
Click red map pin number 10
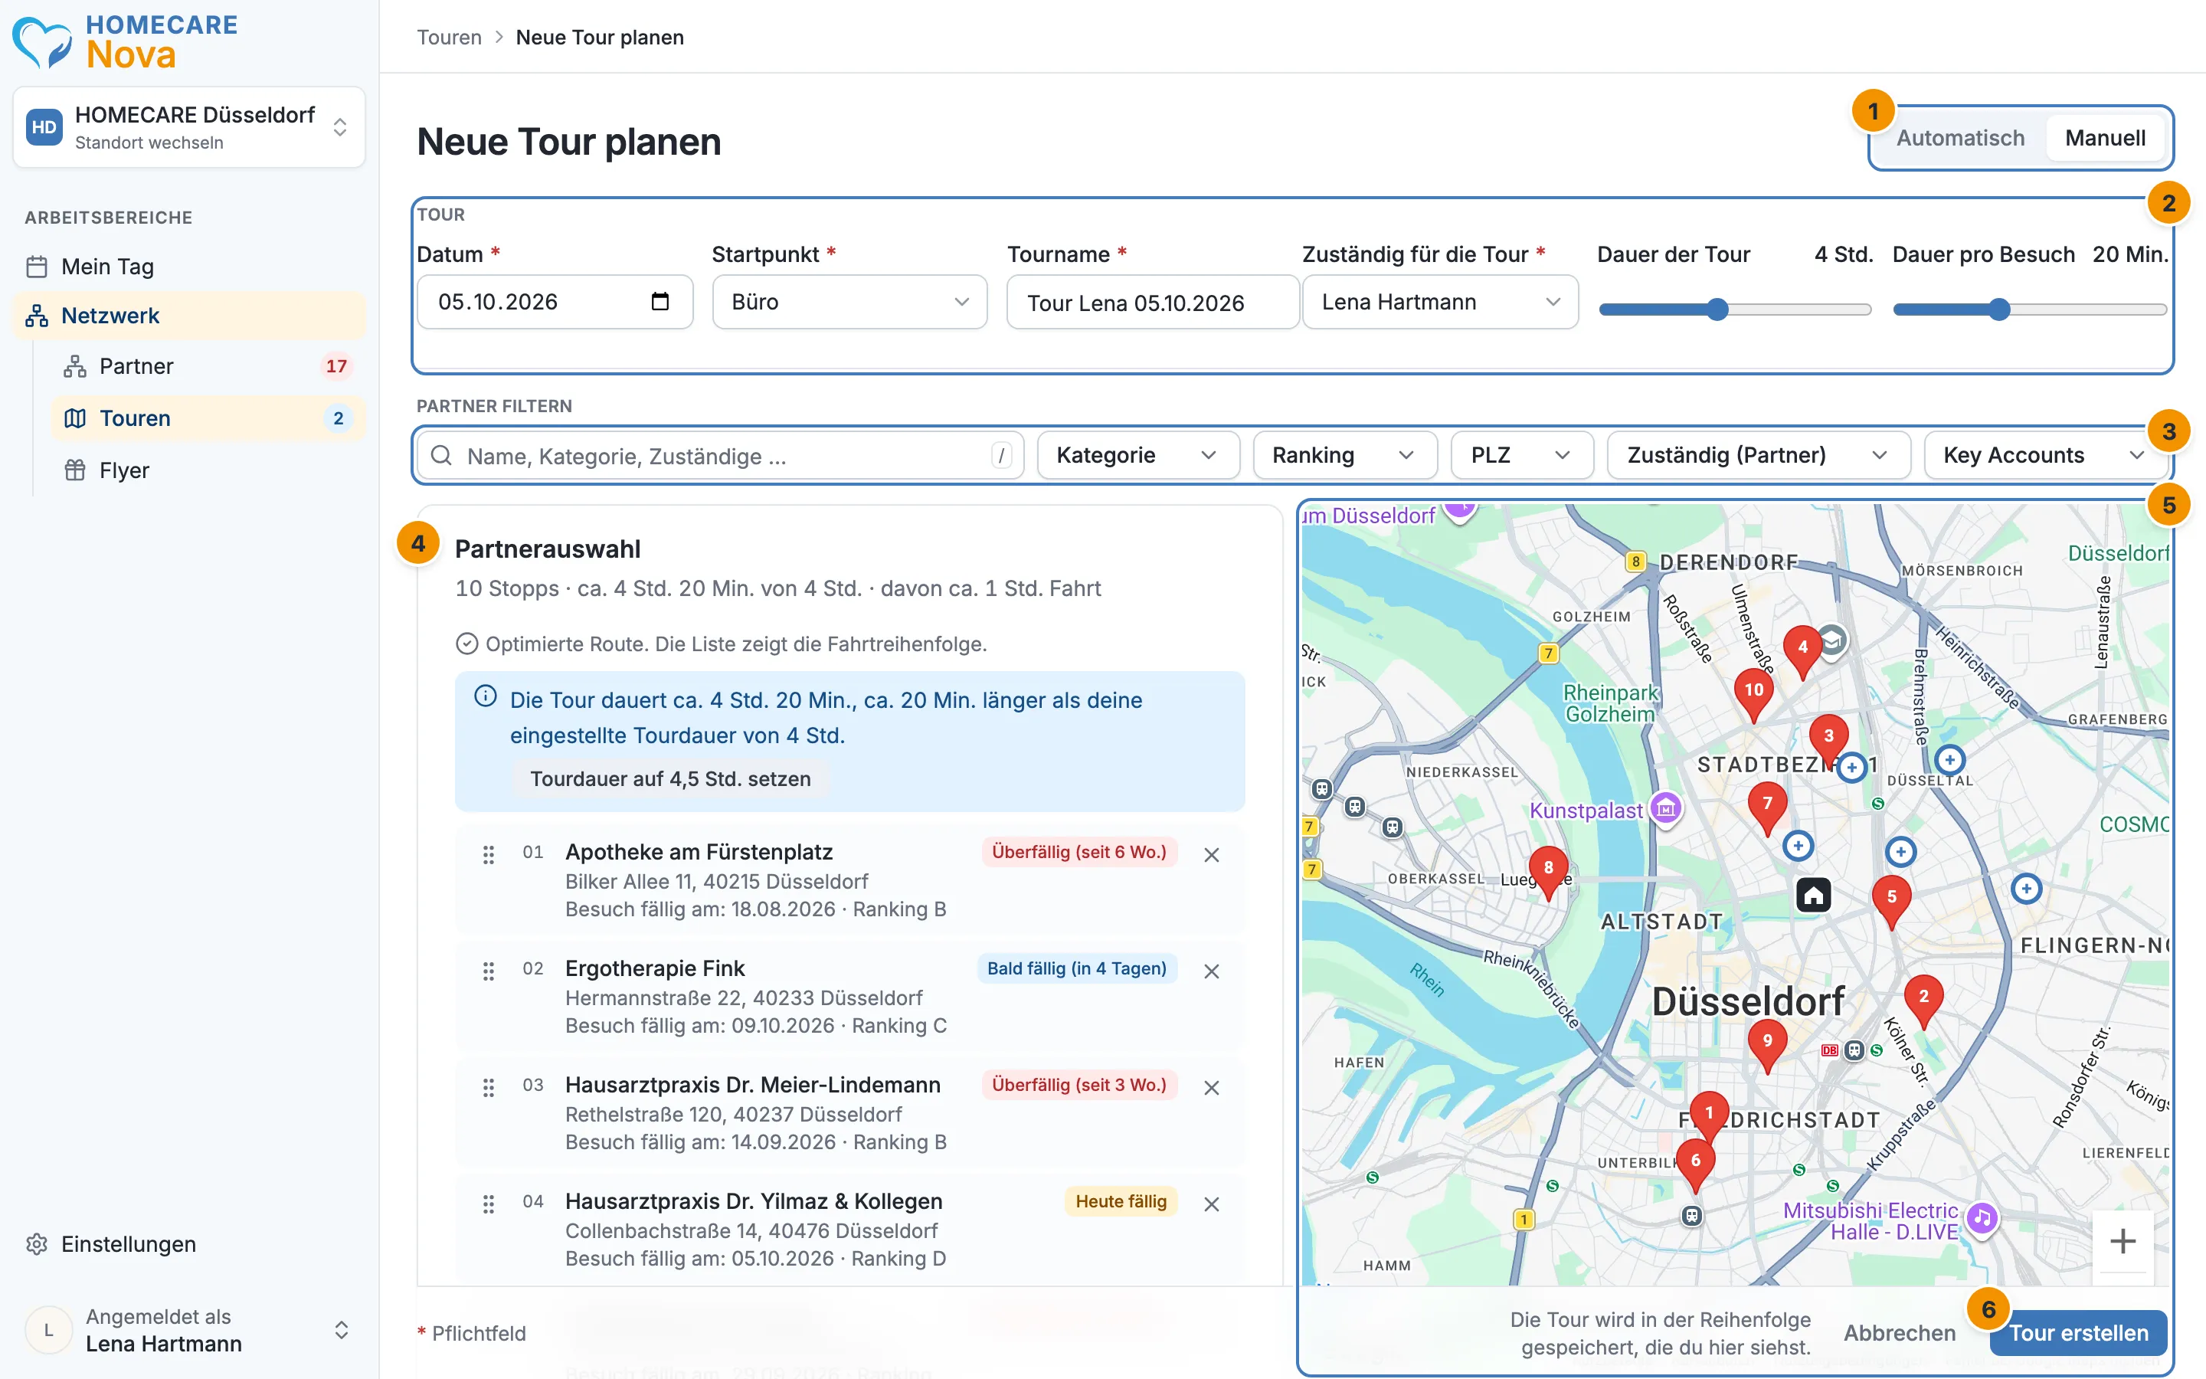(1754, 694)
